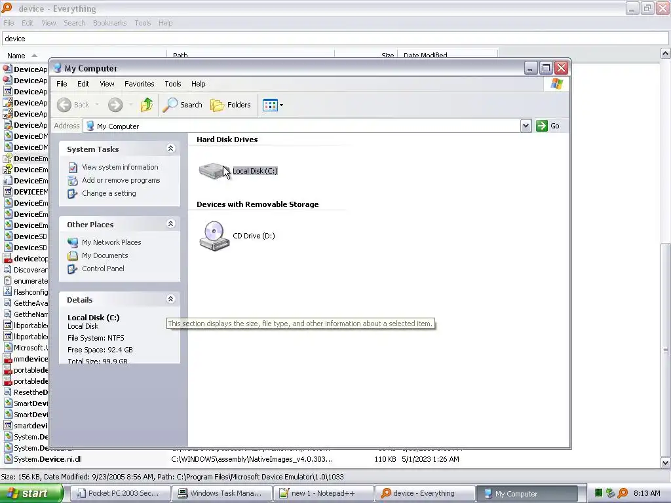Screen dimensions: 671x503
Task: Open Back history dropdown arrow
Action: [97, 105]
